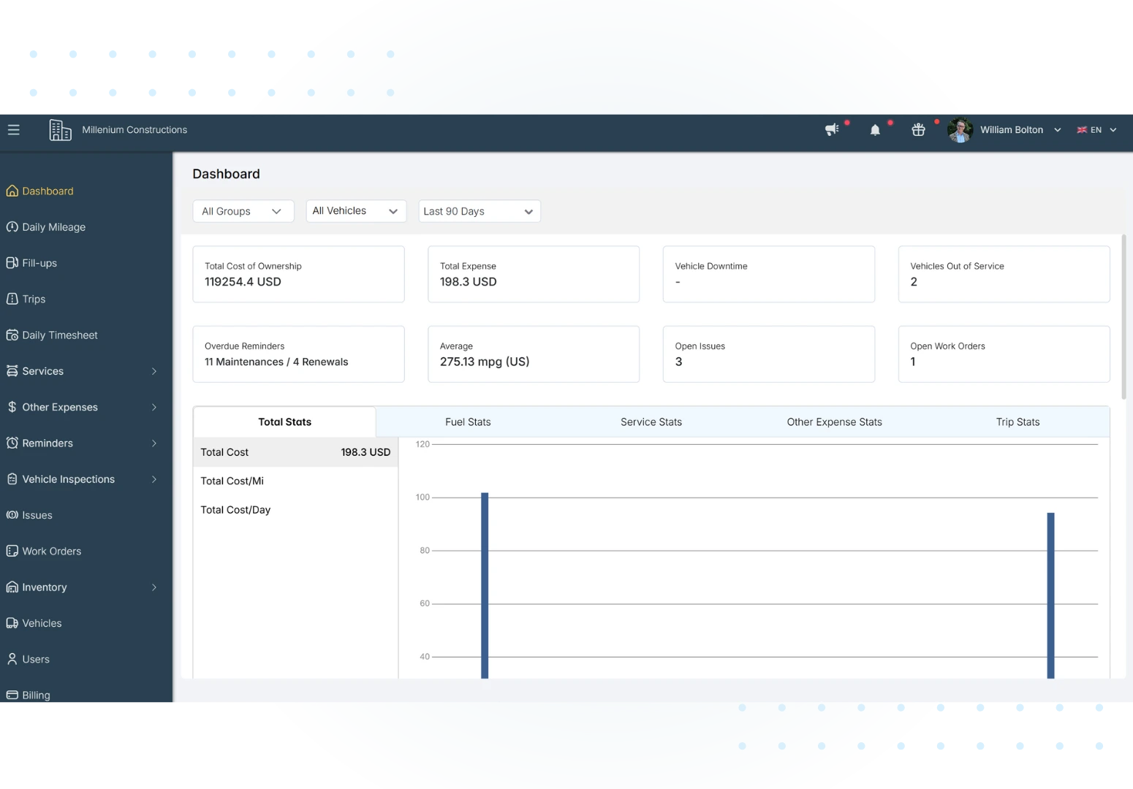Switch to the Fuel Stats tab

click(468, 422)
